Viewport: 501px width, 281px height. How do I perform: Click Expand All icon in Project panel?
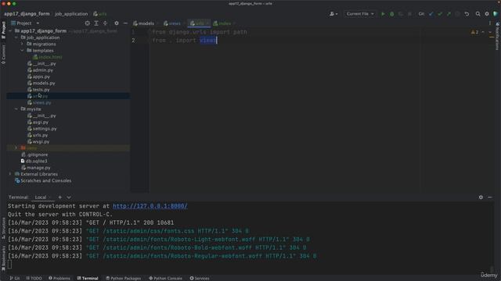[x=96, y=23]
